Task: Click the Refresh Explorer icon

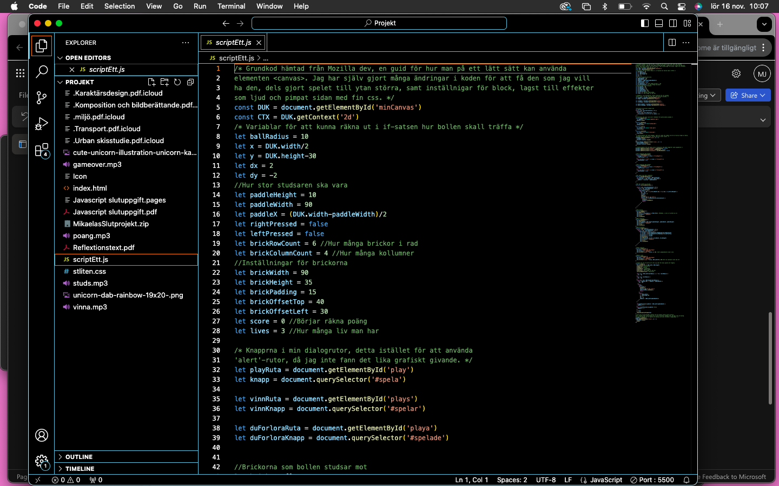Action: click(177, 82)
